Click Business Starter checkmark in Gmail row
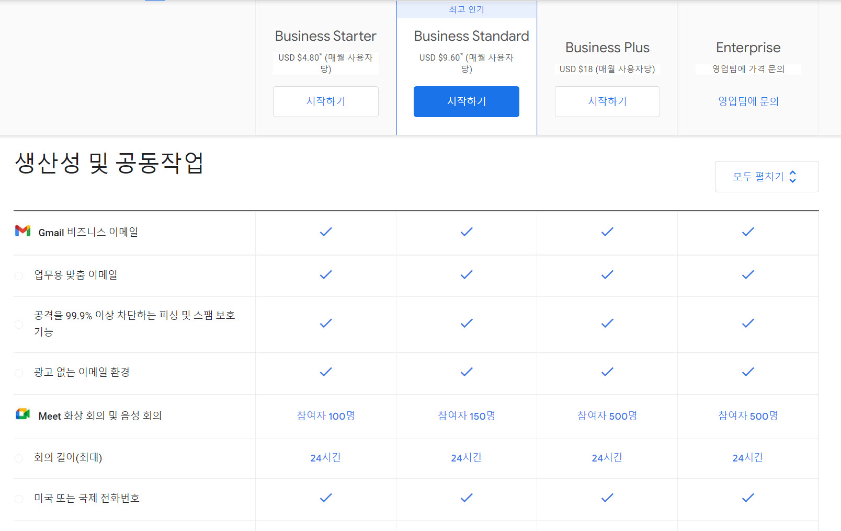Screen dimensions: 841x531 [326, 232]
